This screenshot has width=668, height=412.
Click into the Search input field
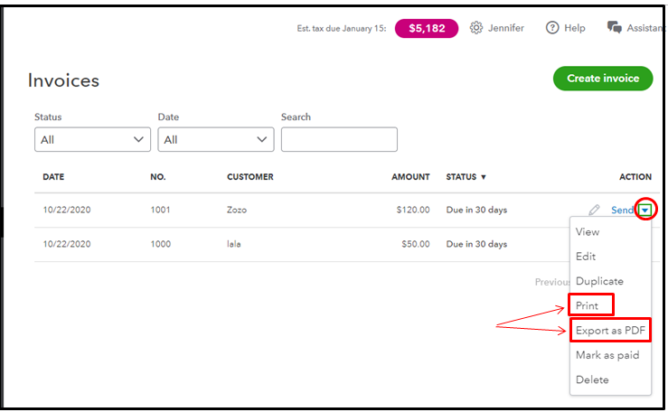point(339,139)
